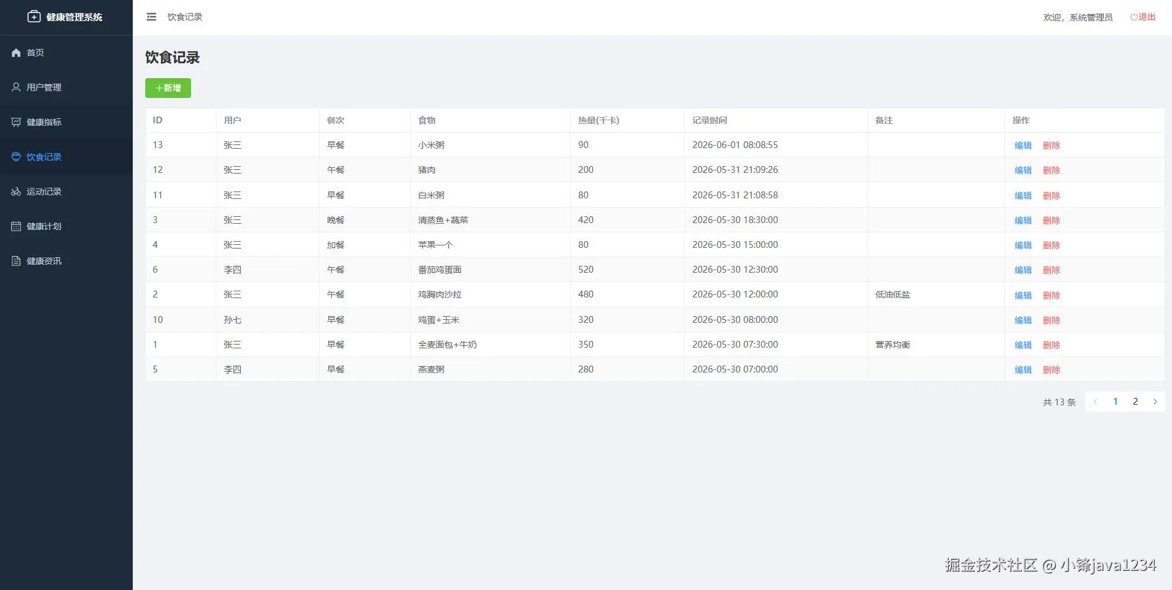This screenshot has height=590, width=1172.
Task: Delete the 鸡蛋+玉米 record
Action: [x=1052, y=320]
